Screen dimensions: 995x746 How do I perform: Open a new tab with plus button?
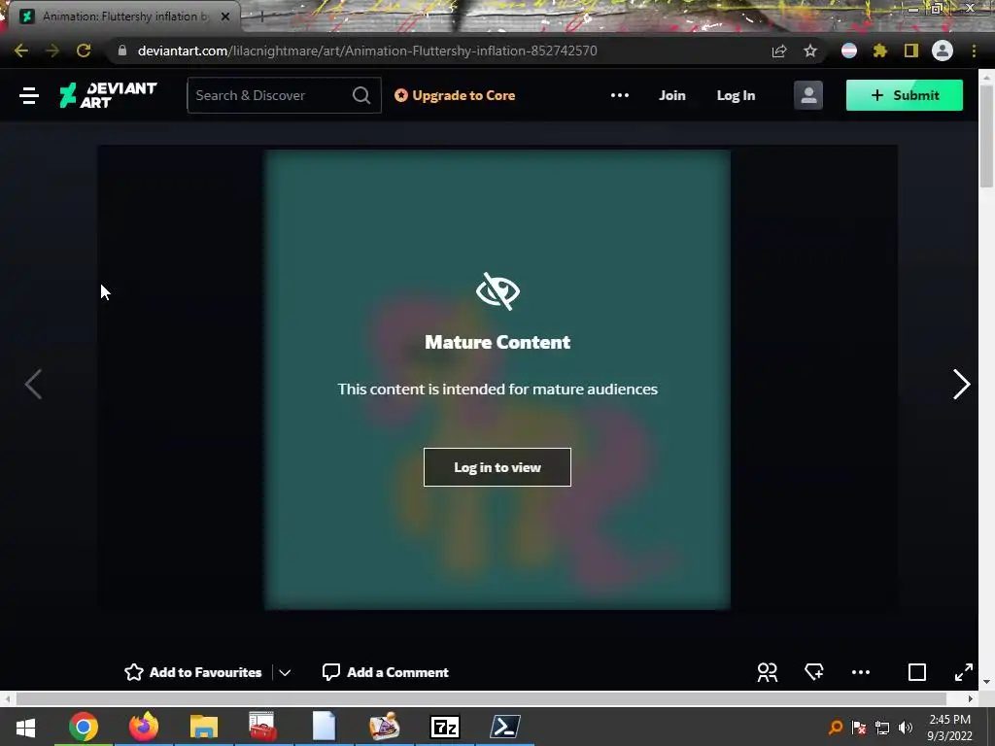(261, 17)
